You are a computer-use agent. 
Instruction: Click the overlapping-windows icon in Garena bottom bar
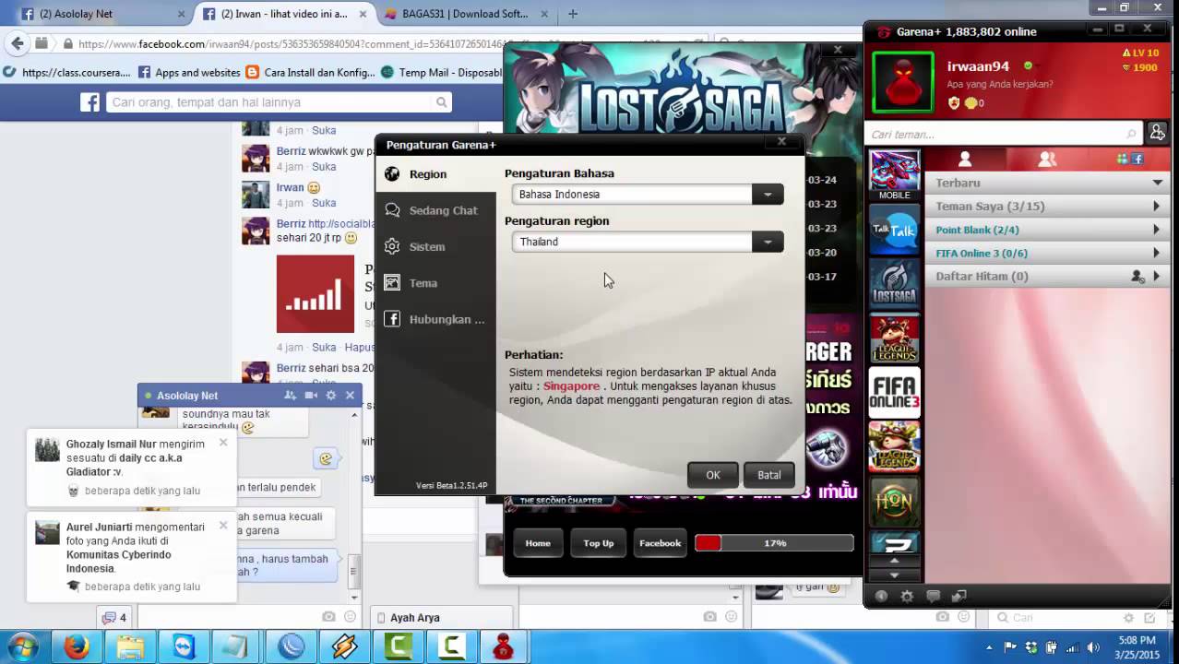tap(959, 597)
